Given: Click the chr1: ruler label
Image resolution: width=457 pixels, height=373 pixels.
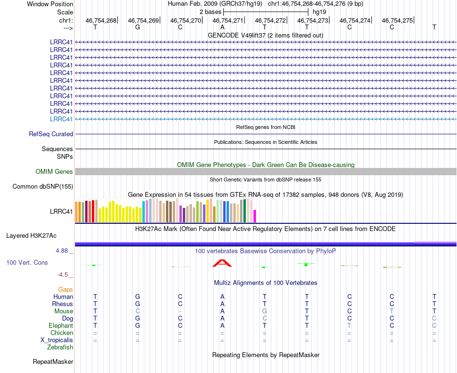Looking at the screenshot, I should point(66,20).
